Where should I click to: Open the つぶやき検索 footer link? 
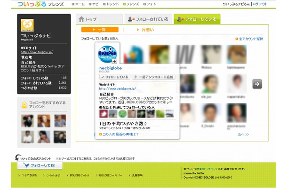tap(27, 175)
